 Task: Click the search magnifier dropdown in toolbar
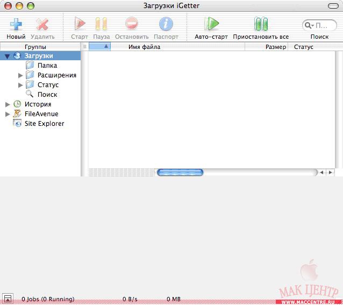(x=309, y=26)
